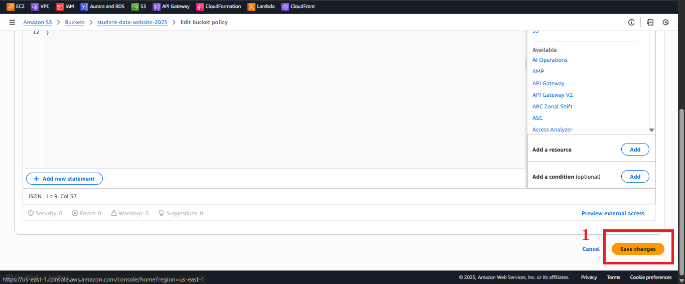
Task: Open Privacy footer link
Action: 589,277
